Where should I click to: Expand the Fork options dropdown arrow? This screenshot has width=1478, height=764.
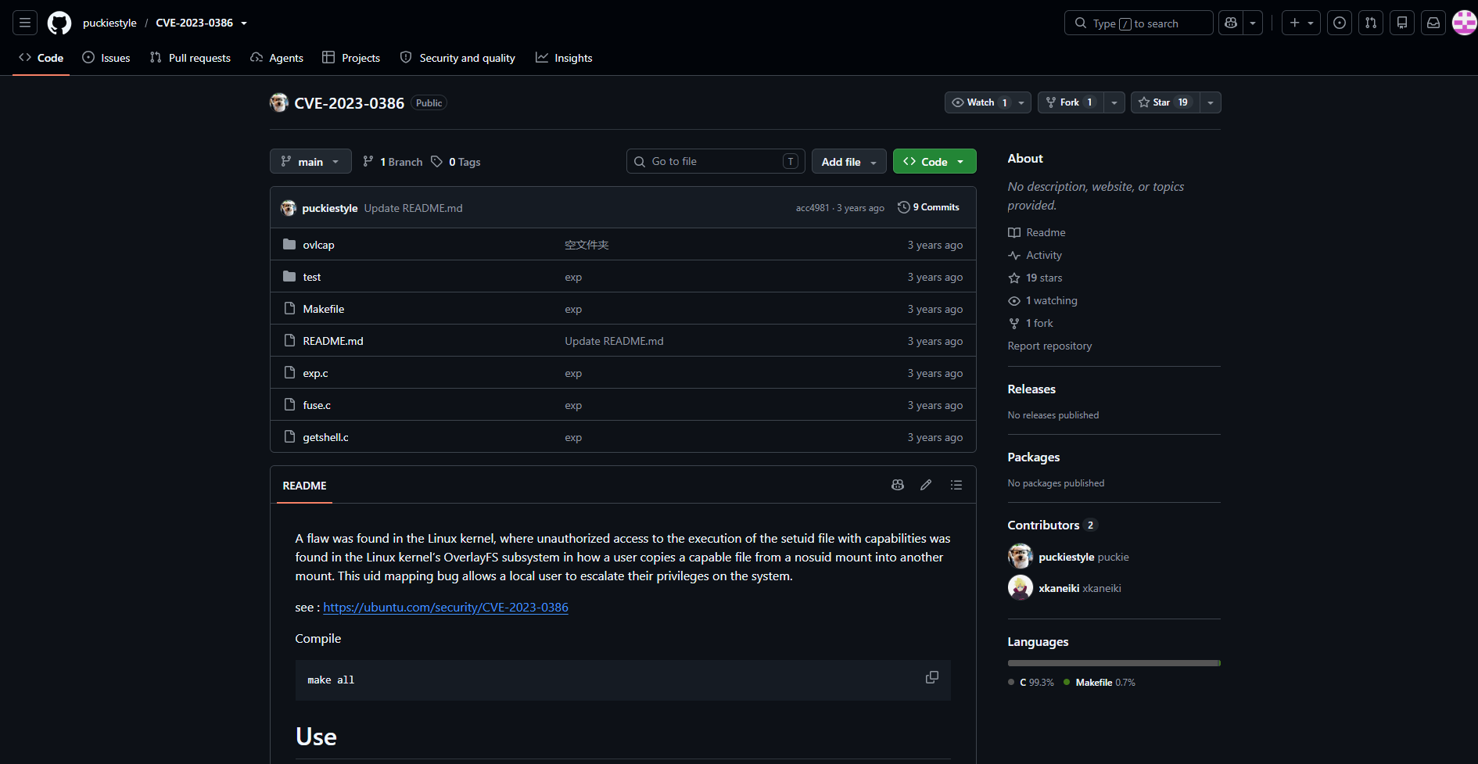tap(1114, 102)
